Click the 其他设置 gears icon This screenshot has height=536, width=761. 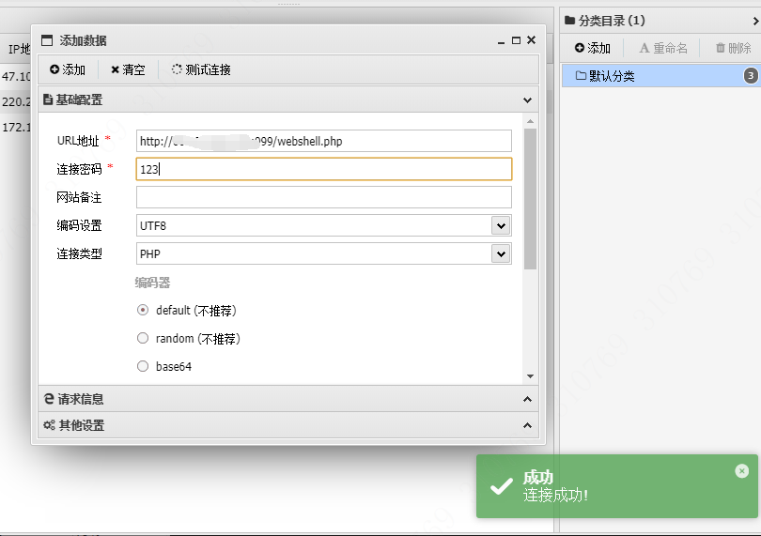pos(49,425)
